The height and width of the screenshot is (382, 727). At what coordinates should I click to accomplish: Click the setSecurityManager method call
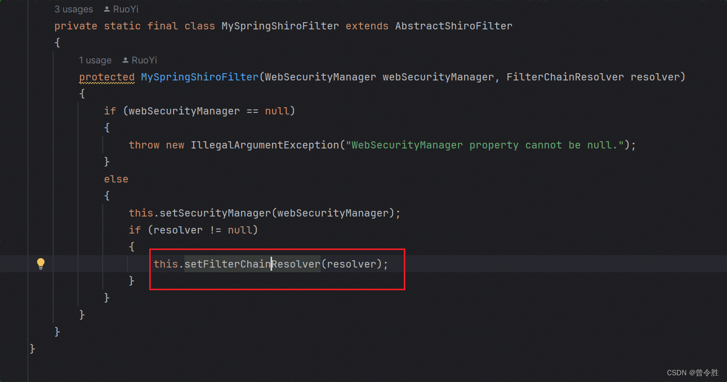click(215, 213)
